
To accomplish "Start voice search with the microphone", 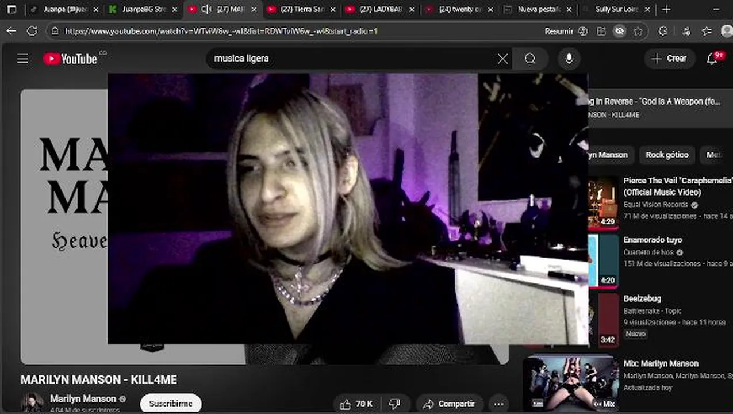I will (569, 59).
